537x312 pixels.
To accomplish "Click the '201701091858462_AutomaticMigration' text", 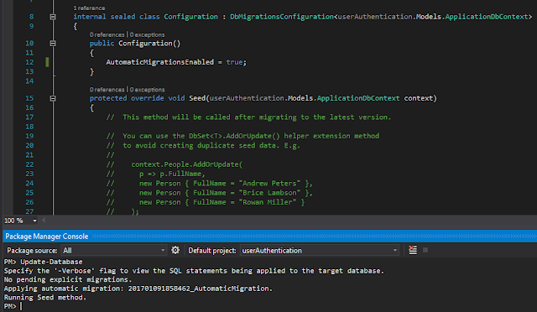I will [199, 289].
